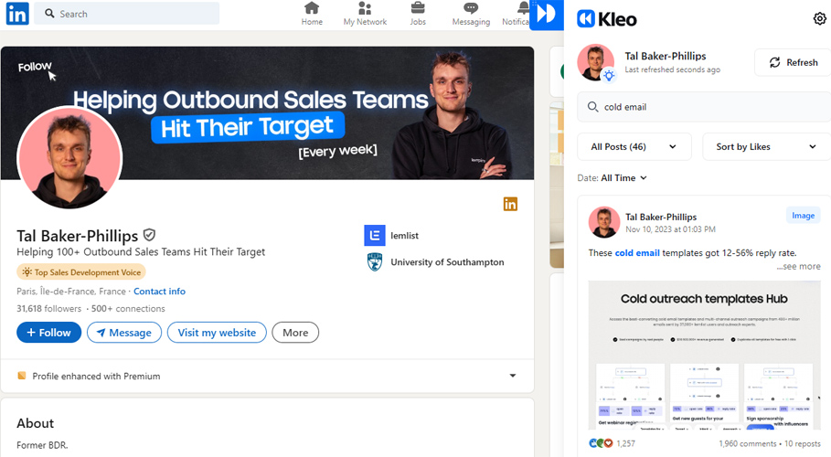Click the lemlist company logo
831x457 pixels.
pyautogui.click(x=375, y=236)
